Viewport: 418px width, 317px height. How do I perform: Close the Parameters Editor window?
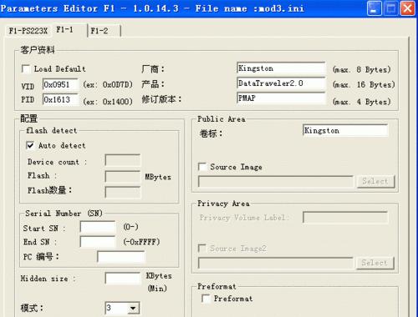pyautogui.click(x=407, y=8)
